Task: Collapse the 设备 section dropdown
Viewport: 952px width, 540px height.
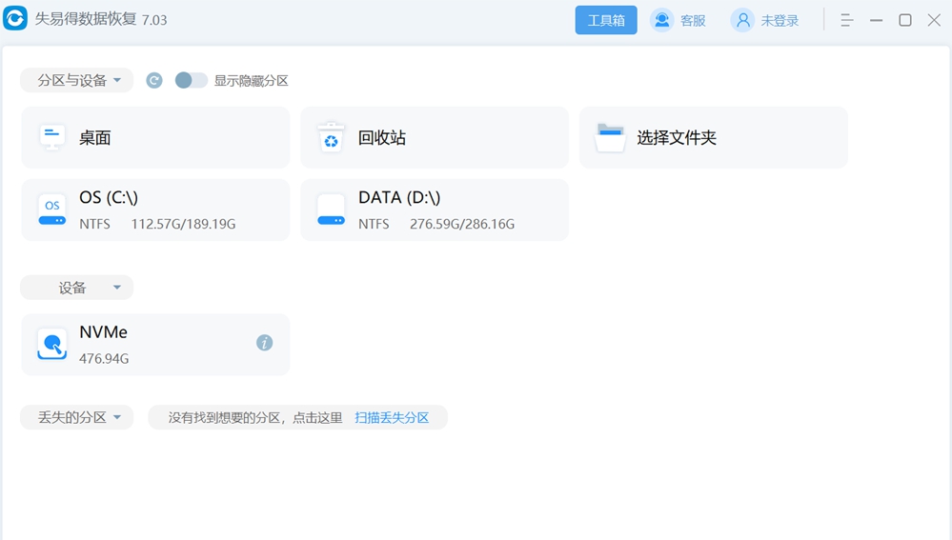Action: (x=77, y=288)
